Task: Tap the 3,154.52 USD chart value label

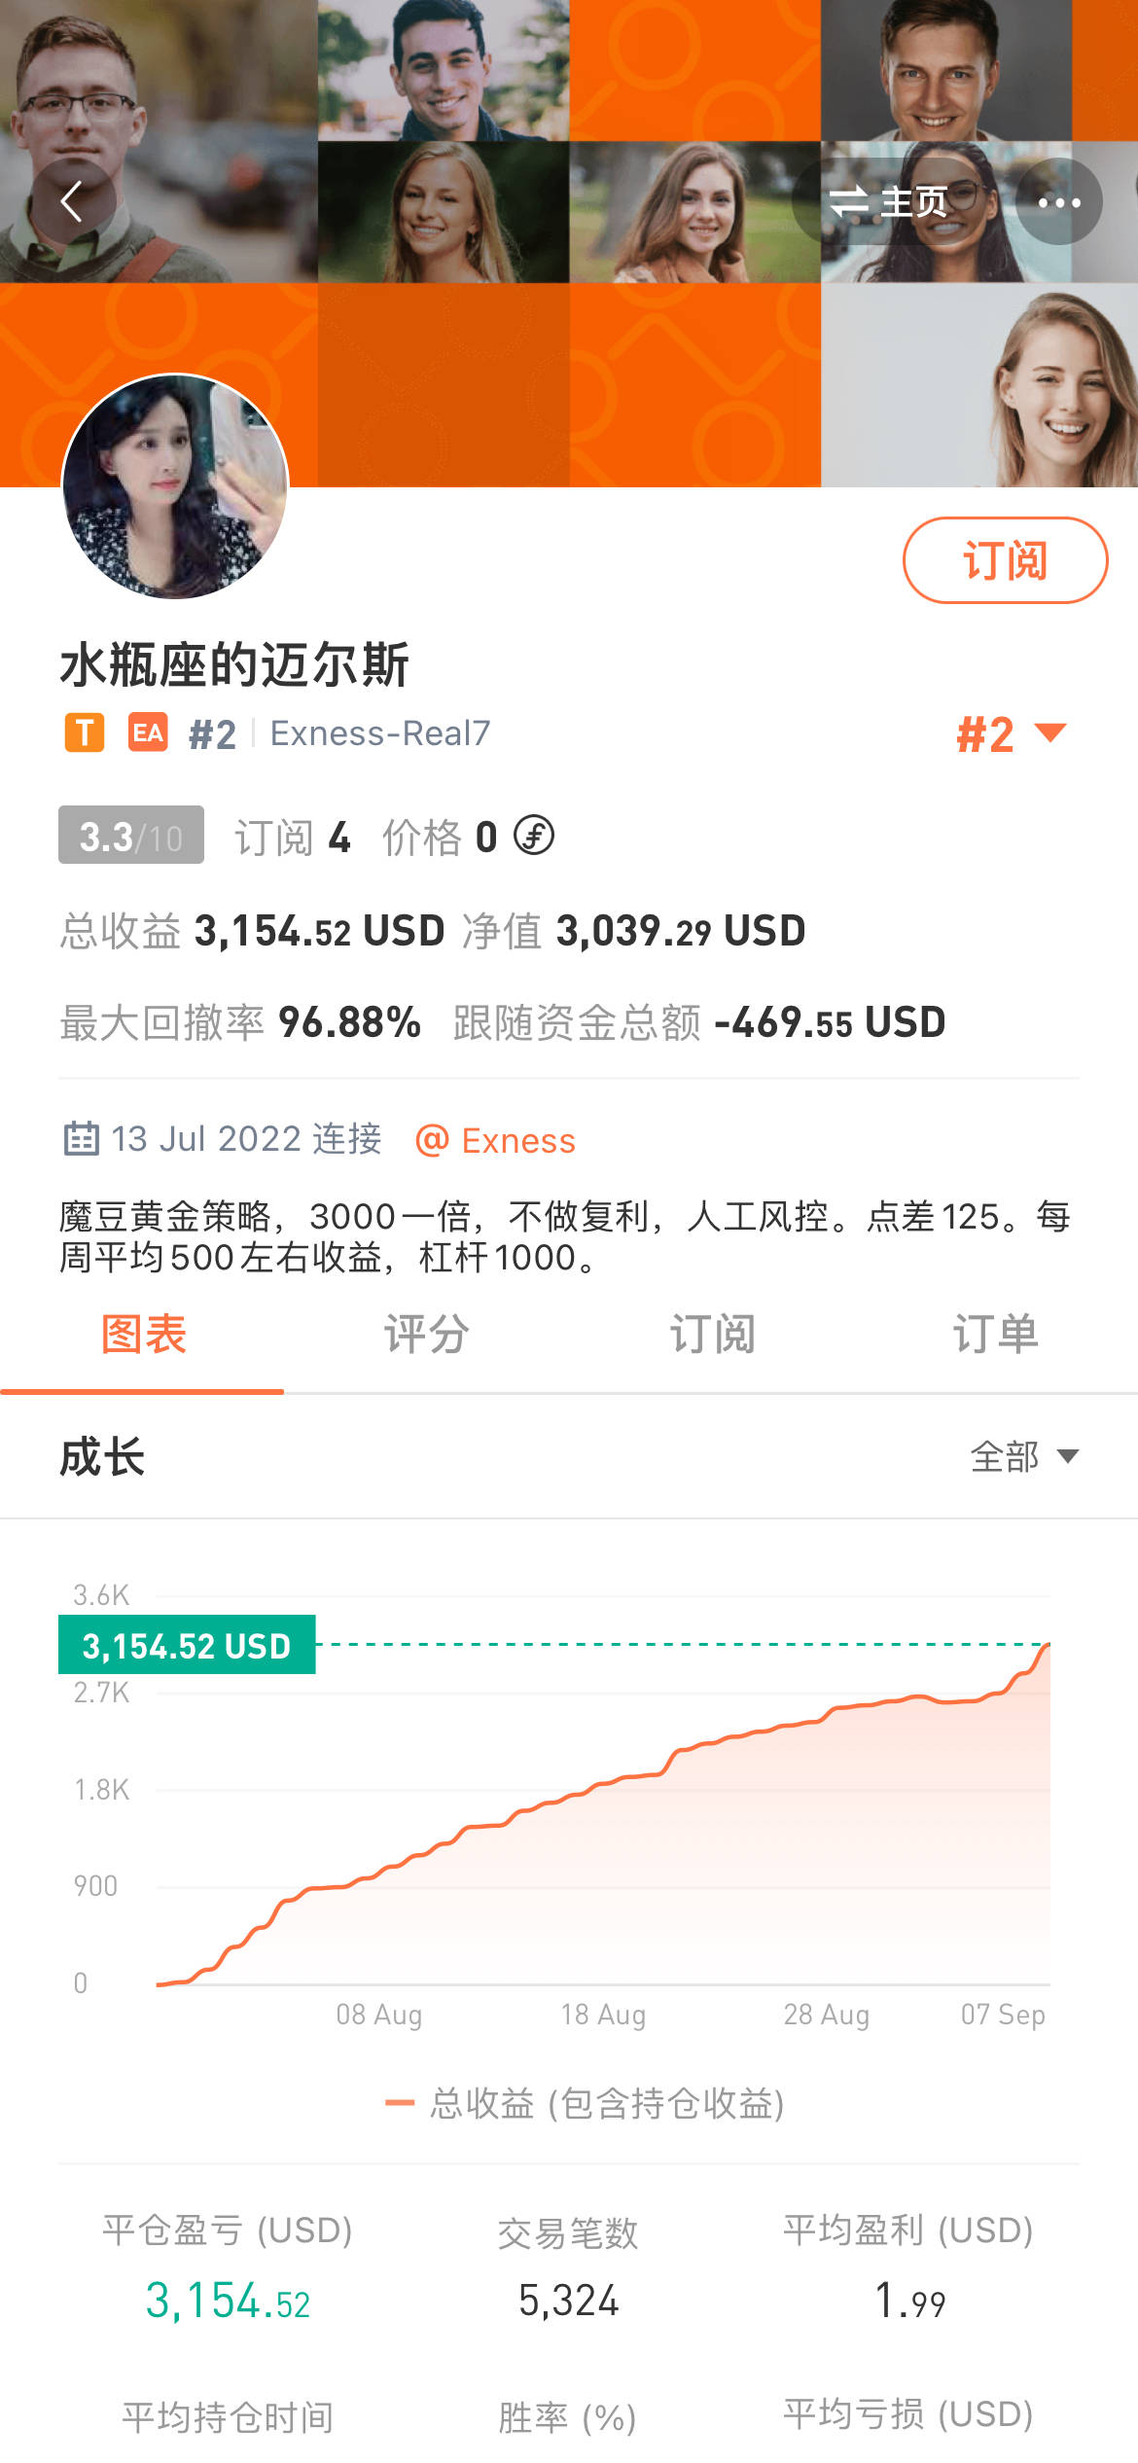Action: pos(187,1646)
